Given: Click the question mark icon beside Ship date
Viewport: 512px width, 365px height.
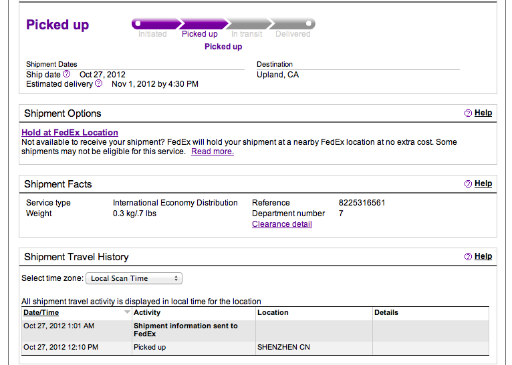Looking at the screenshot, I should pyautogui.click(x=66, y=74).
